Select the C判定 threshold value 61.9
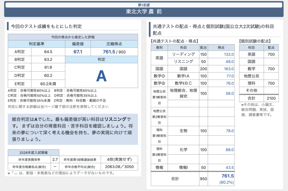Viewport: 288px width, 191px height. click(x=48, y=67)
